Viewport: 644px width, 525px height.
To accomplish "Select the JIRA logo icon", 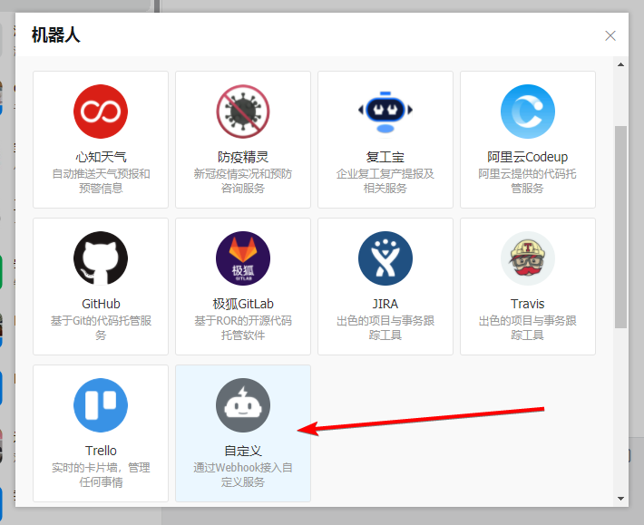I will (385, 258).
